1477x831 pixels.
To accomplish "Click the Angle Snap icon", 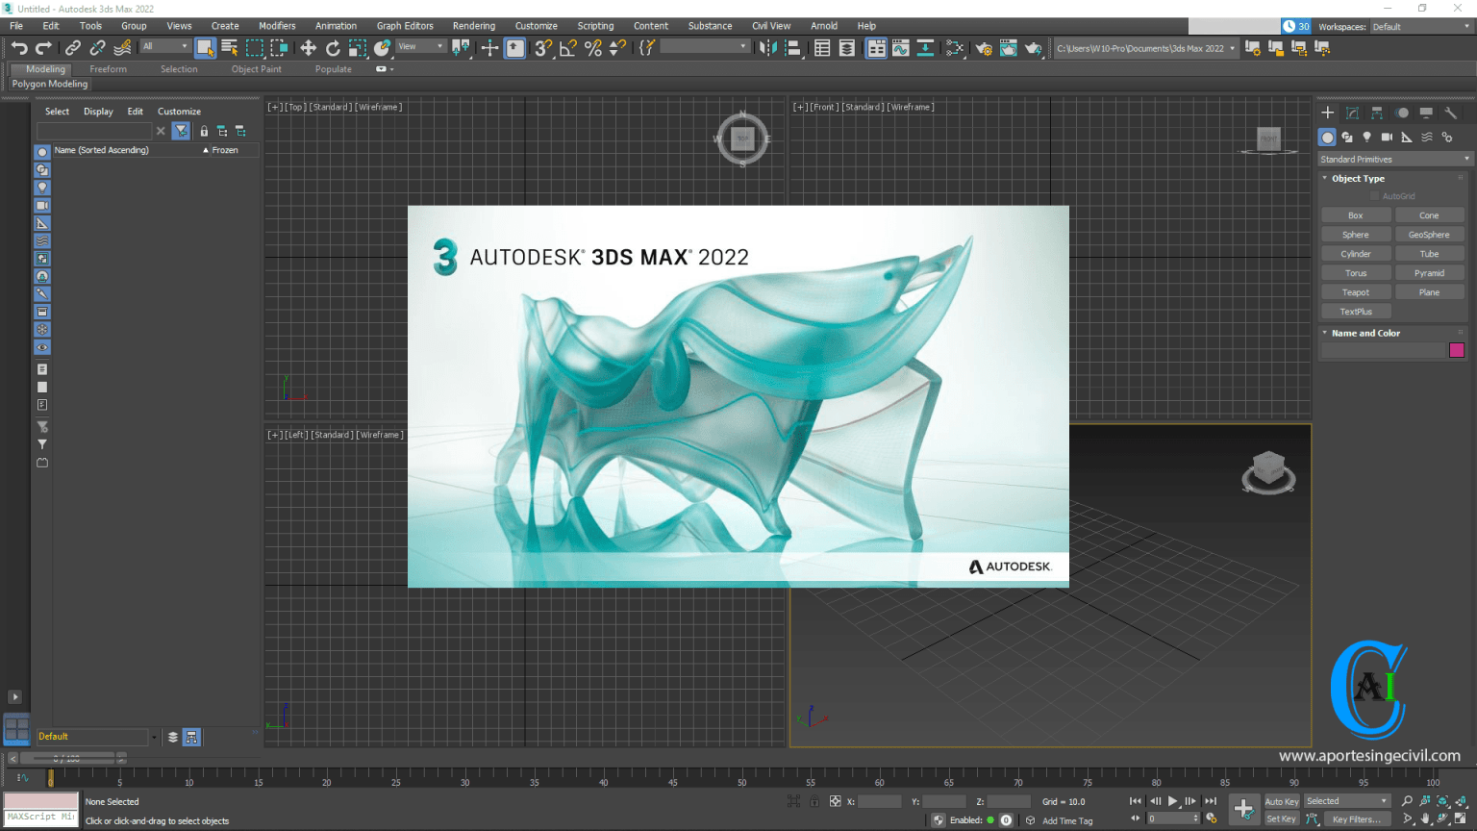I will point(568,48).
